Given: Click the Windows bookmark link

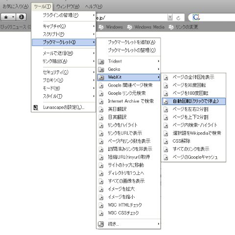Looking at the screenshot, I should (115, 27).
